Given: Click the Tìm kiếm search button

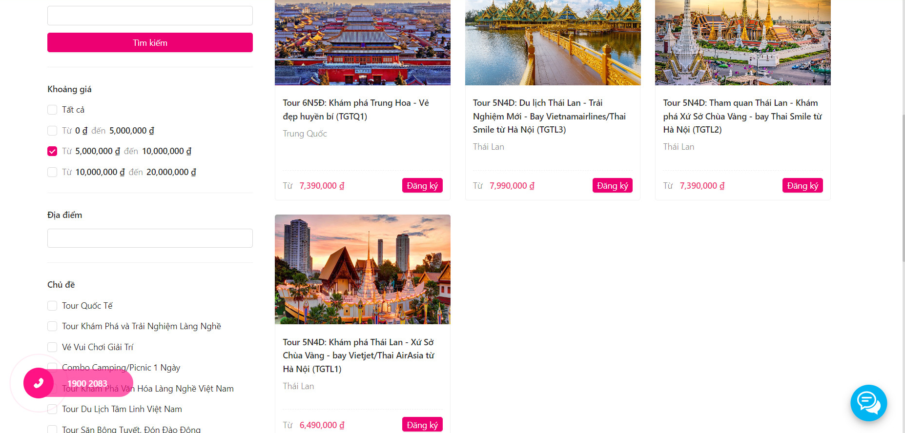Looking at the screenshot, I should [150, 42].
